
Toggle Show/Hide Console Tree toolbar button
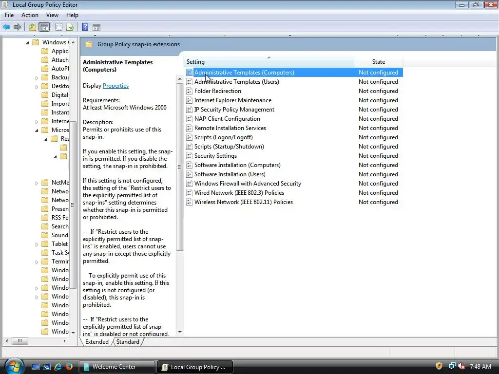[44, 27]
